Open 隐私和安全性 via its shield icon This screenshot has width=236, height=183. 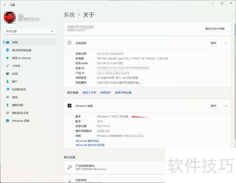(8, 113)
